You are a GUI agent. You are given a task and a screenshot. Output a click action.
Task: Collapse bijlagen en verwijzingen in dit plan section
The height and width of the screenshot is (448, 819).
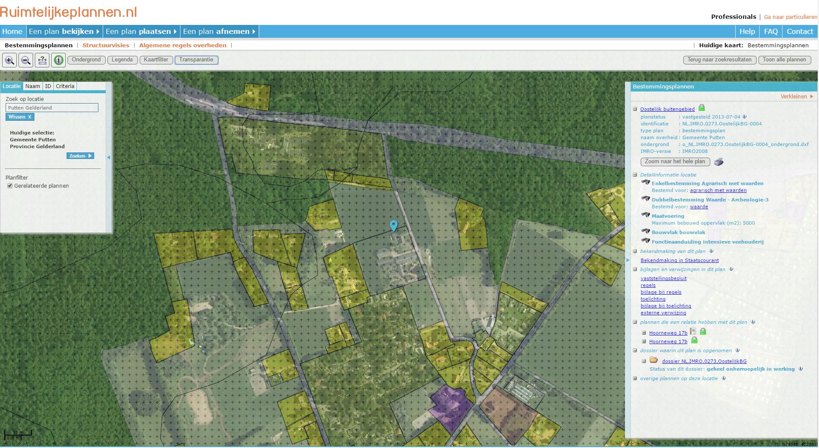635,269
